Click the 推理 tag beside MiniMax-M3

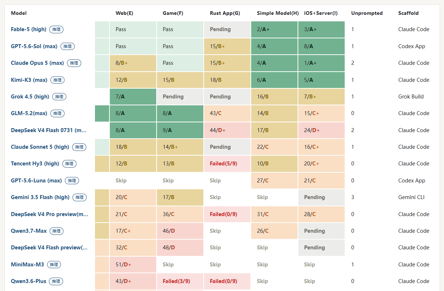point(54,265)
